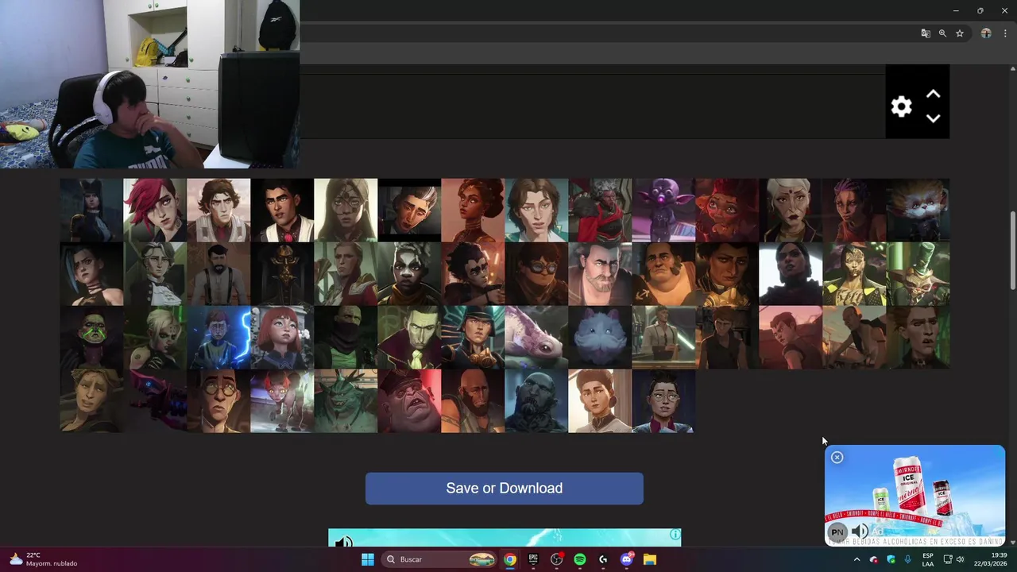Select the masked man with black scarf
This screenshot has height=572, width=1017.
346,337
